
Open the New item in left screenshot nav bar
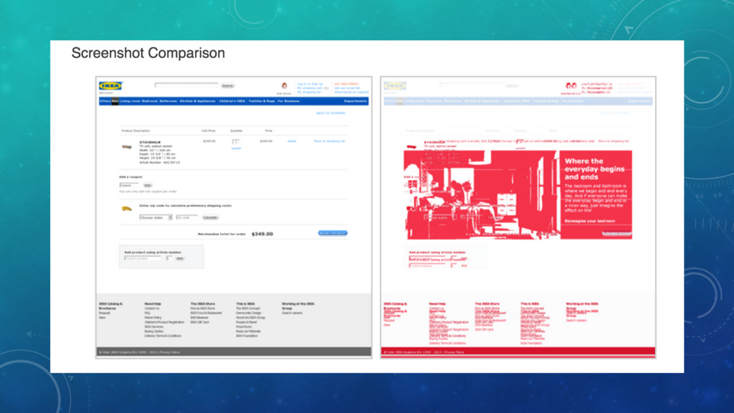click(115, 101)
